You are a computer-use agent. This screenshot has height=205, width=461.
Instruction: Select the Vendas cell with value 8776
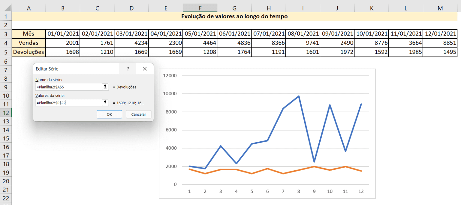(372, 43)
